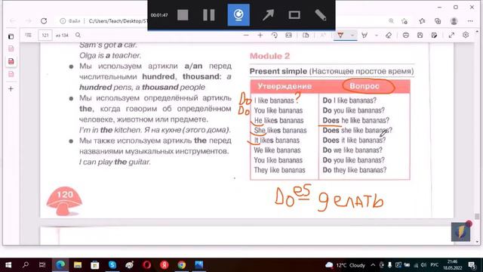The image size is (483, 272).
Task: Go back in browser history
Action: coord(12,21)
